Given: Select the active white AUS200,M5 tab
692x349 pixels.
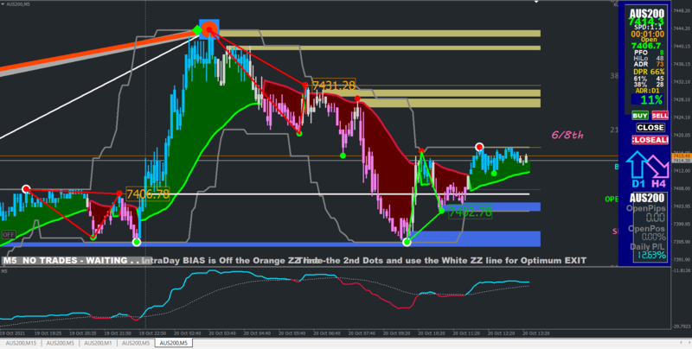Looking at the screenshot, I should point(174,343).
